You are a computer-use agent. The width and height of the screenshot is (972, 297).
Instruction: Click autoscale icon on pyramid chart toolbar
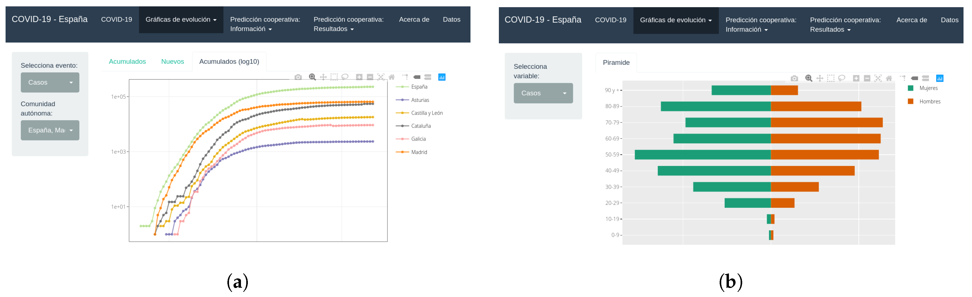(x=878, y=78)
